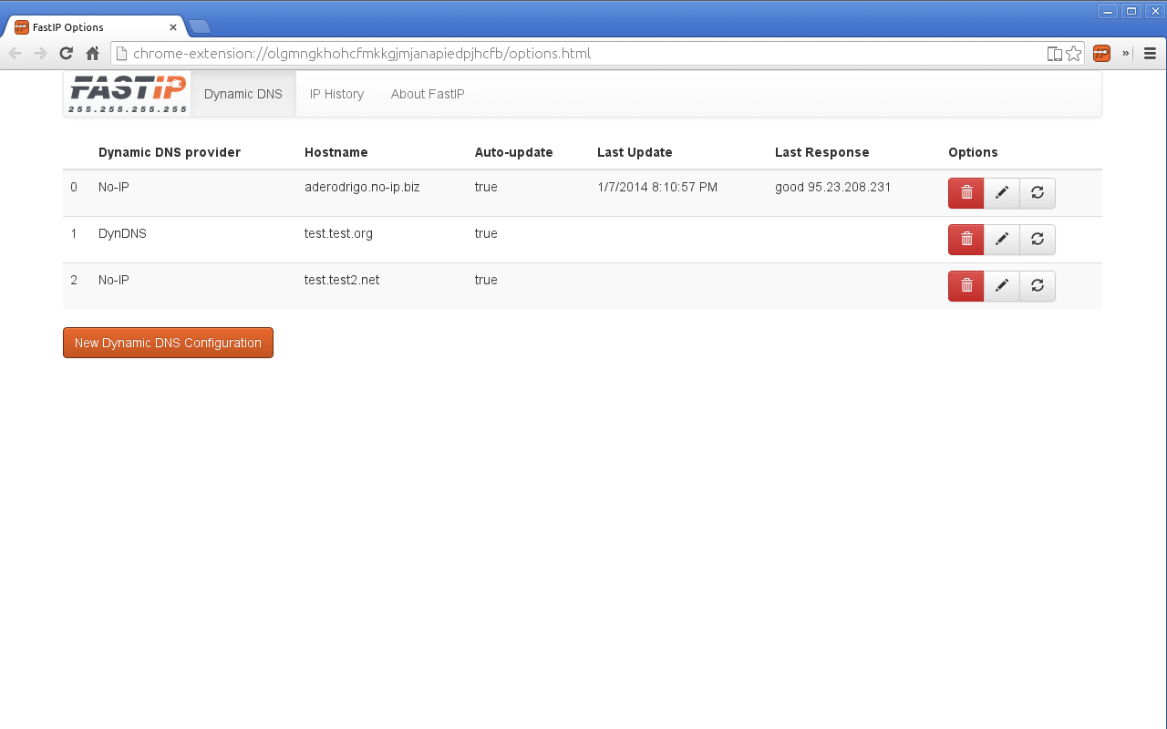Click auto-update true for test.test2.net
The width and height of the screenshot is (1167, 729).
coord(486,280)
